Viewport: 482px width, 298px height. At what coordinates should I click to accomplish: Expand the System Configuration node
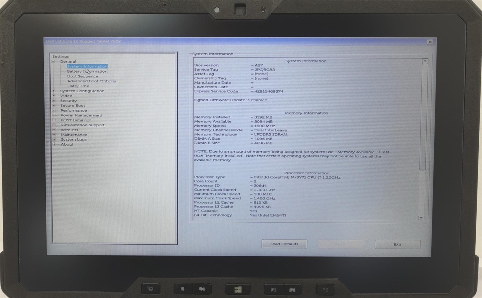pyautogui.click(x=54, y=91)
